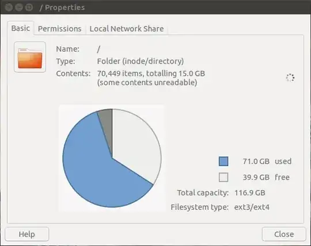The image size is (311, 246).
Task: Click the gray slice of pie chart
Action: 107,122
